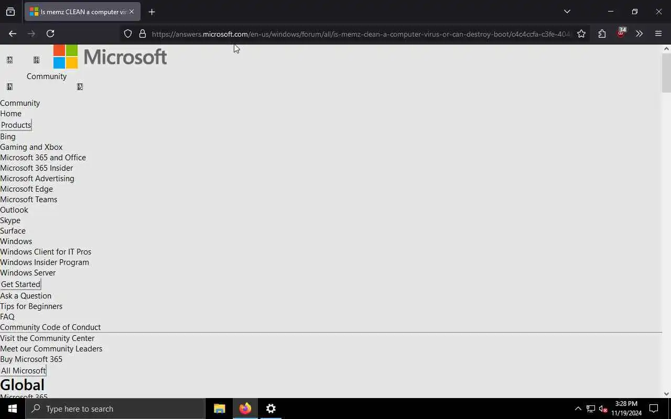Click scrollbar down arrow

pos(666,394)
